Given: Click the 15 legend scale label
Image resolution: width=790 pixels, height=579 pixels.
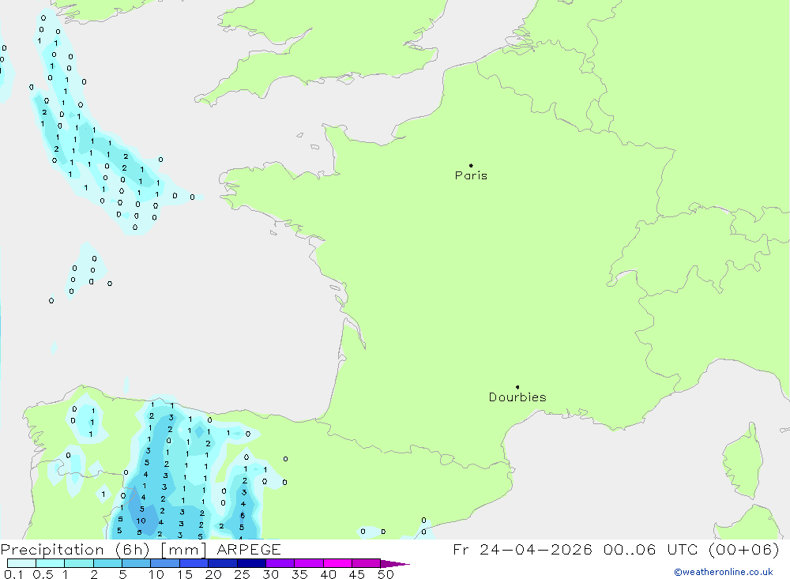Looking at the screenshot, I should tap(185, 574).
